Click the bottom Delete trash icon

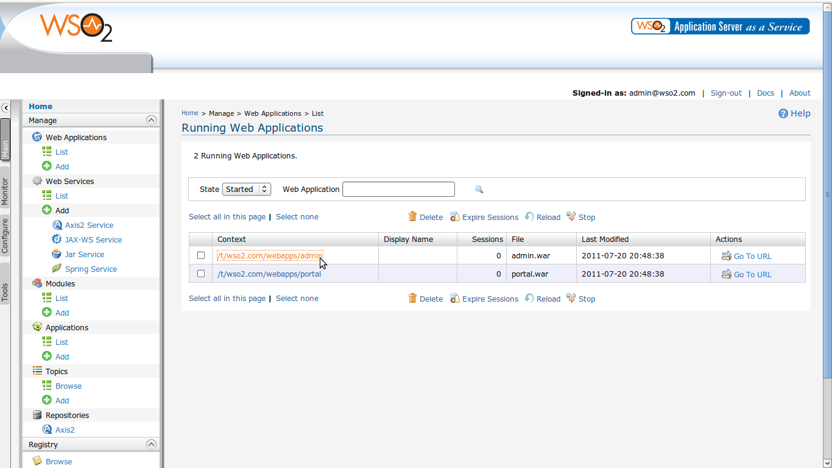[x=413, y=299]
